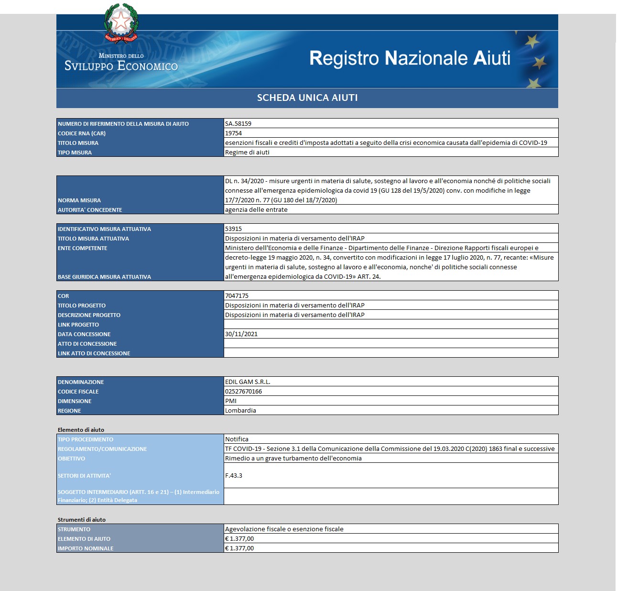Click the TITOLO PROGETTO value cell
The height and width of the screenshot is (591, 617).
[x=391, y=305]
